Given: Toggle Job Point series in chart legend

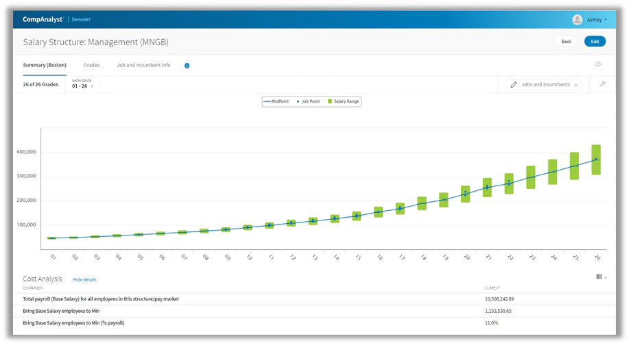Looking at the screenshot, I should [308, 102].
